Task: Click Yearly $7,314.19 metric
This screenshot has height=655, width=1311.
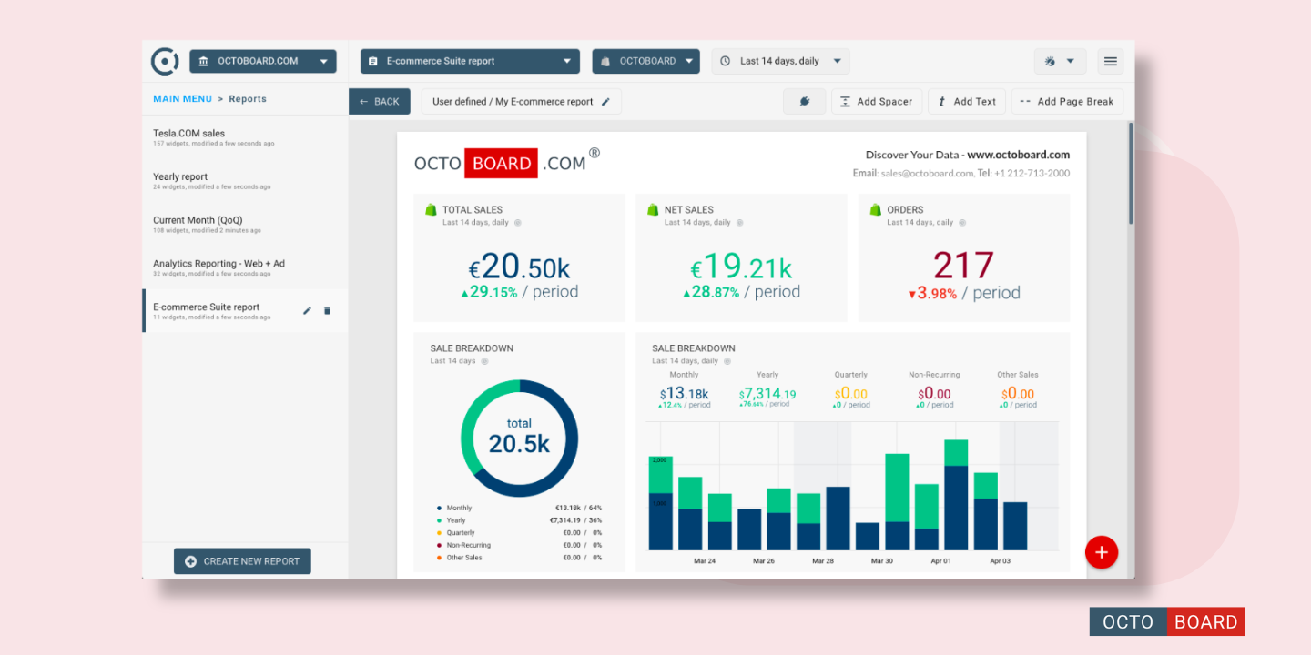Action: pos(767,394)
